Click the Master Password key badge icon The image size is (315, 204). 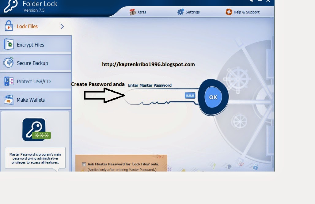point(36,130)
